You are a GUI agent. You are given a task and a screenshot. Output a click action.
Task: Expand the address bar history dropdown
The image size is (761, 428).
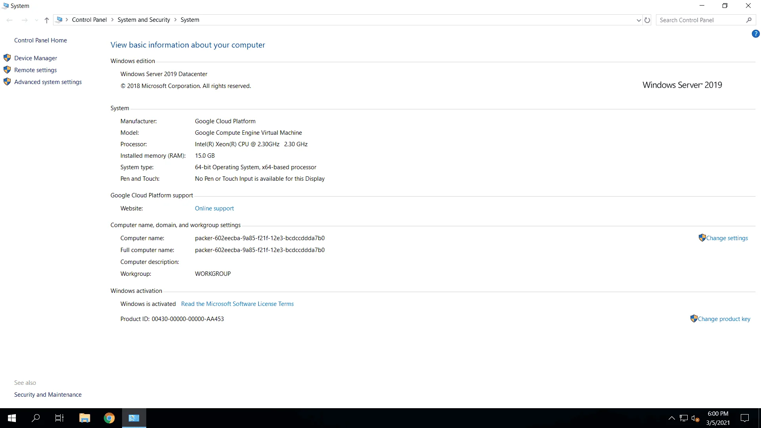click(639, 20)
